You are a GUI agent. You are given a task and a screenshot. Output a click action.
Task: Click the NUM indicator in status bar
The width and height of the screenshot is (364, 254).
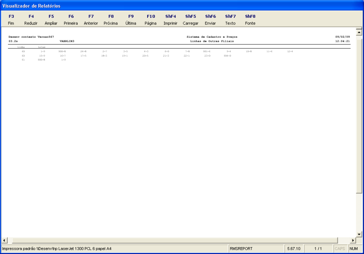353,249
